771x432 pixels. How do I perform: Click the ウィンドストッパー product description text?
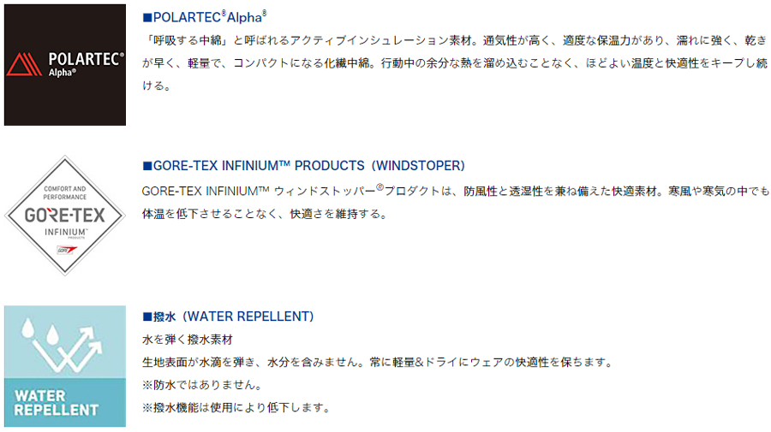[x=456, y=202]
